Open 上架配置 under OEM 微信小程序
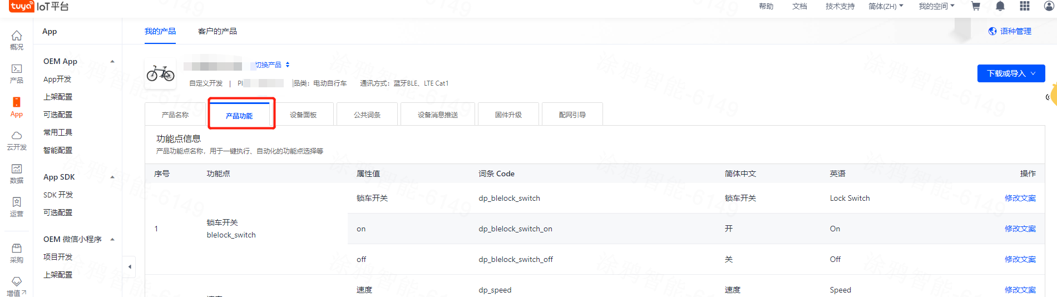 click(x=58, y=275)
